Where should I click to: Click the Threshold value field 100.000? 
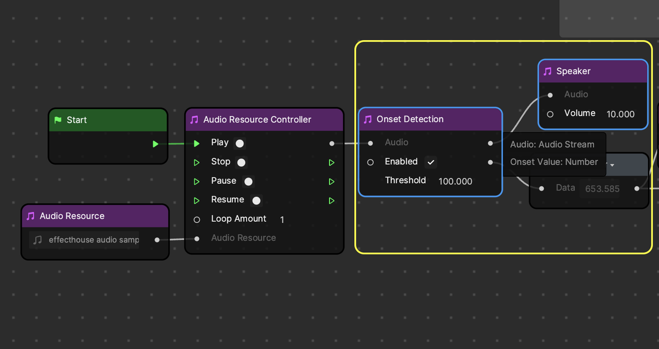tap(455, 181)
